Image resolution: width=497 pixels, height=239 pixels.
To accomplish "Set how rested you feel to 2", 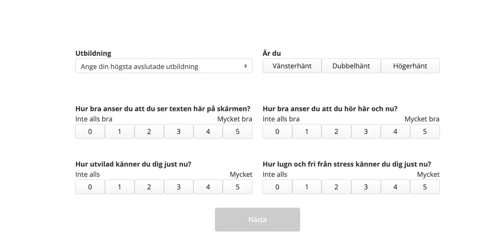I will coord(149,187).
